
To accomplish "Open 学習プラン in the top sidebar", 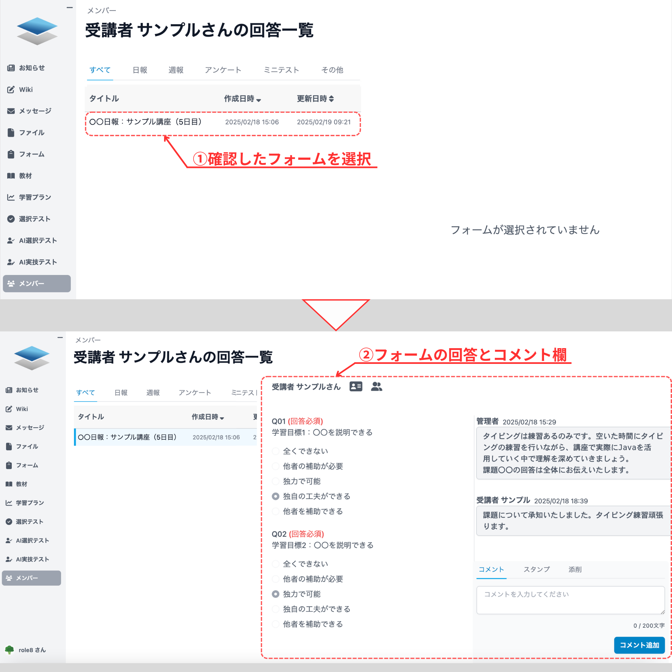I will click(x=35, y=197).
